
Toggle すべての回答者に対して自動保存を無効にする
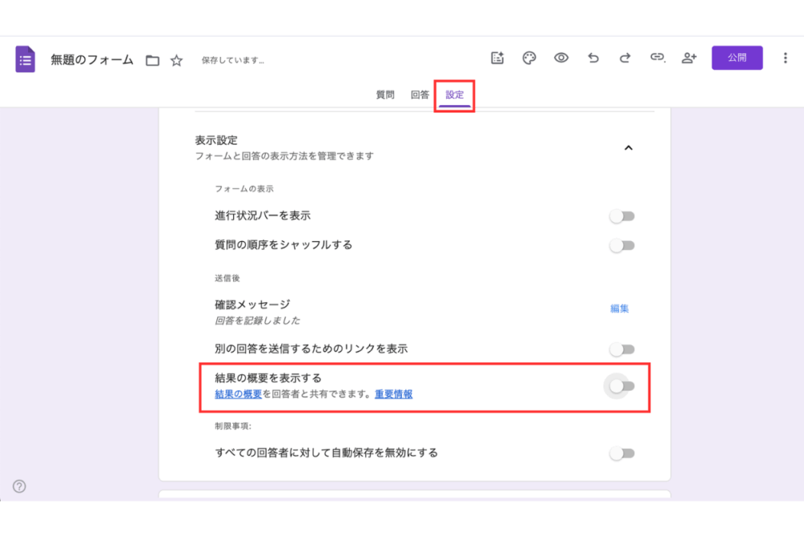[x=621, y=452]
